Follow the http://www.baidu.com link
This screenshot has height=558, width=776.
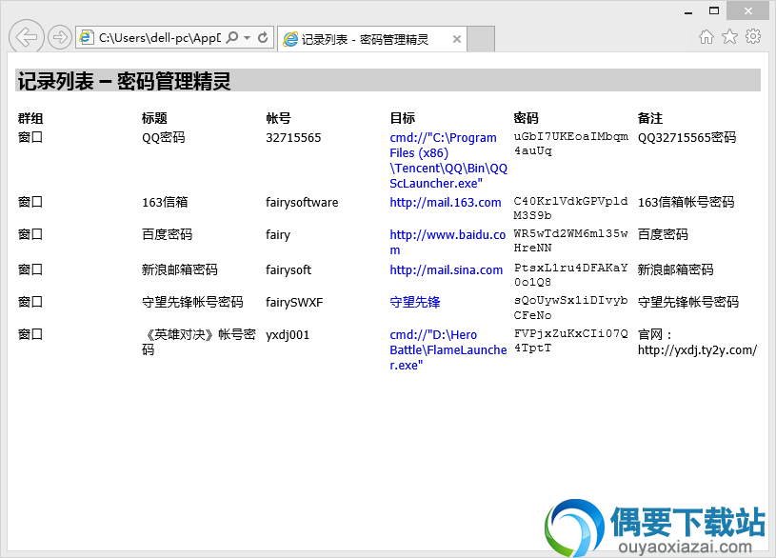(x=448, y=242)
